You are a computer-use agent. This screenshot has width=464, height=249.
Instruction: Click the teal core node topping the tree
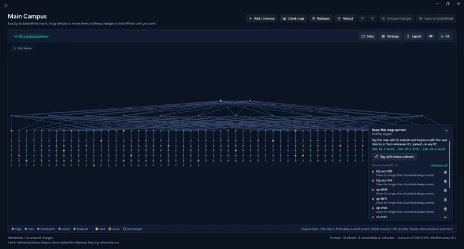pos(251,101)
